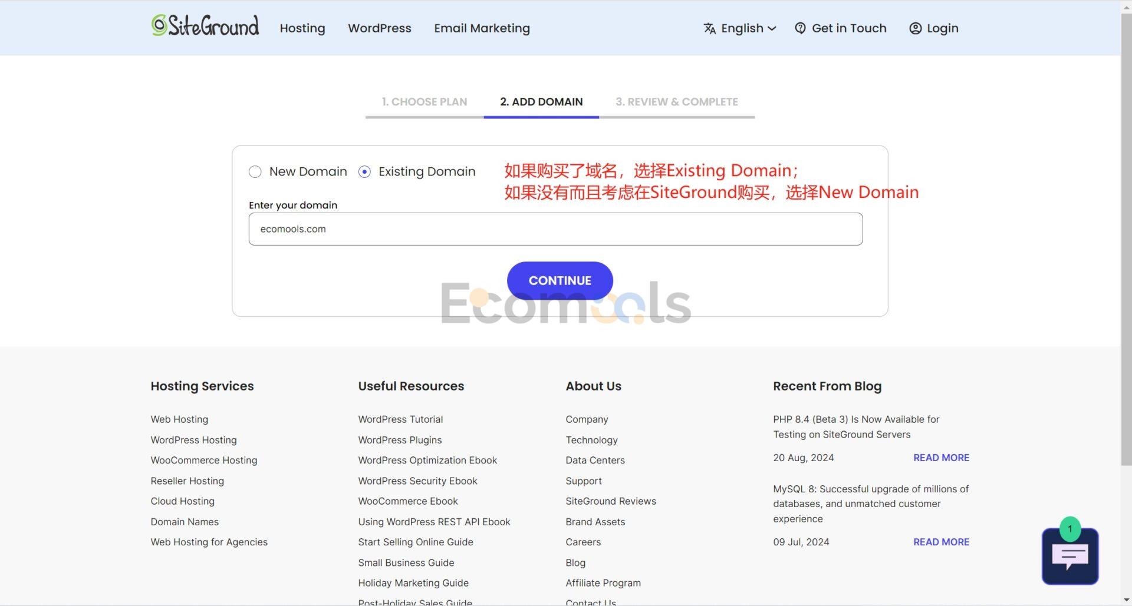Select the 2. Add Domain tab
The image size is (1132, 606).
coord(541,102)
